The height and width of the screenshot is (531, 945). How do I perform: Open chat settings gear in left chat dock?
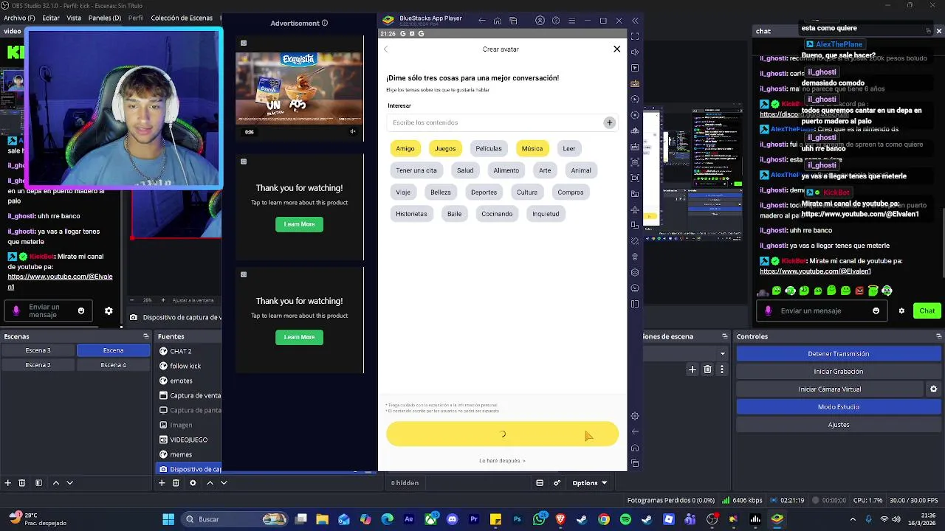109,311
